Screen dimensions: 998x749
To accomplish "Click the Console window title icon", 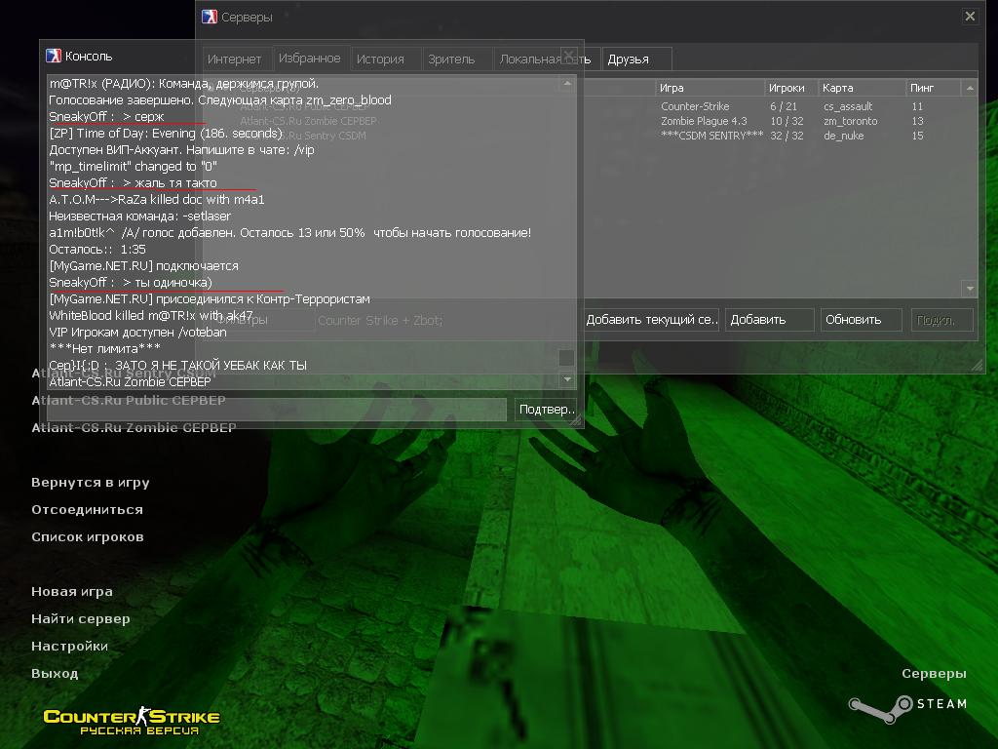I will coord(54,56).
